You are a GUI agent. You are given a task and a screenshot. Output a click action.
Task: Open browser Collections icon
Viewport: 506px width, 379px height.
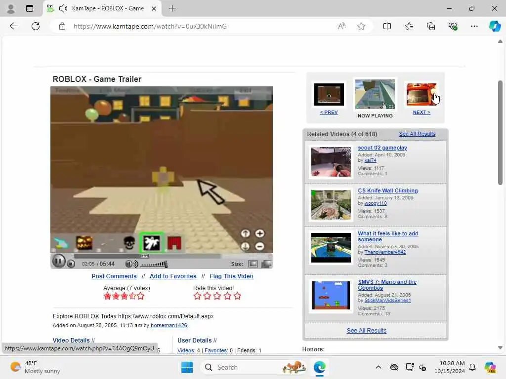point(431,26)
